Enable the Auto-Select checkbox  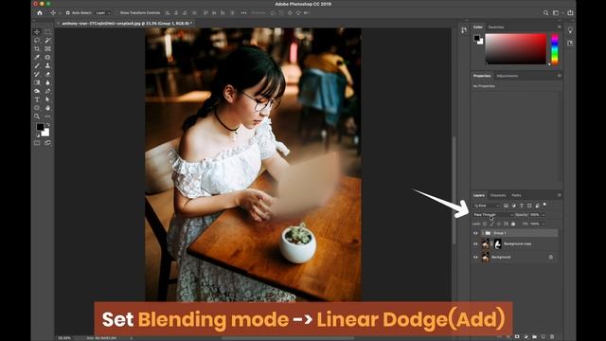point(68,12)
